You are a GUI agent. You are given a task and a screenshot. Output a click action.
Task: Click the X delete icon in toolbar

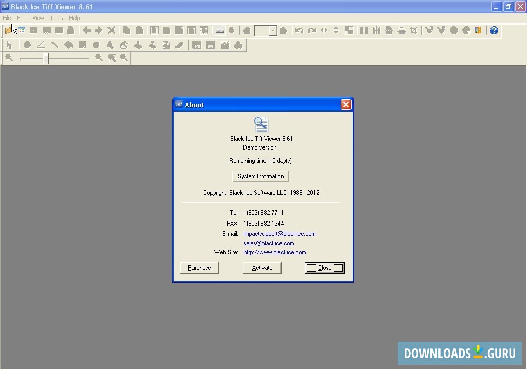pyautogui.click(x=111, y=30)
